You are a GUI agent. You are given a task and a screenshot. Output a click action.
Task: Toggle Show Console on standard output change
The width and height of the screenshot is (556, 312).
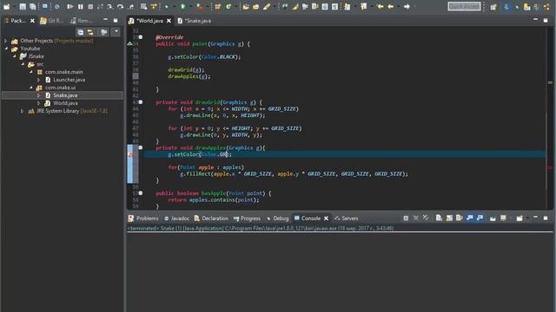click(470, 218)
